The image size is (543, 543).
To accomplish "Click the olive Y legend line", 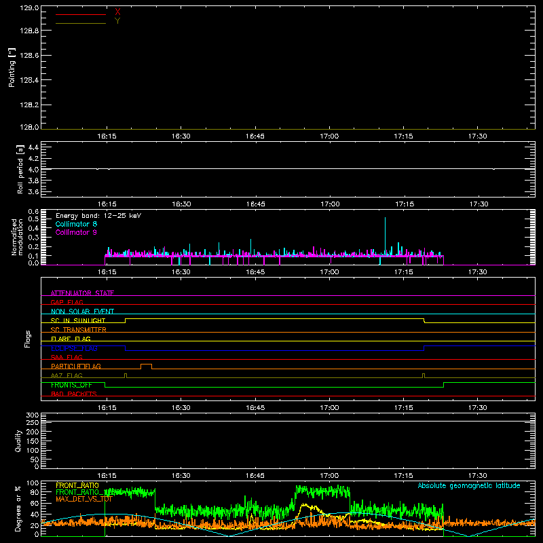I will (x=81, y=23).
